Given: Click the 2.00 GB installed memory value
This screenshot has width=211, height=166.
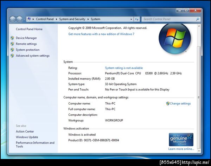Looking at the screenshot, I should (x=110, y=79).
